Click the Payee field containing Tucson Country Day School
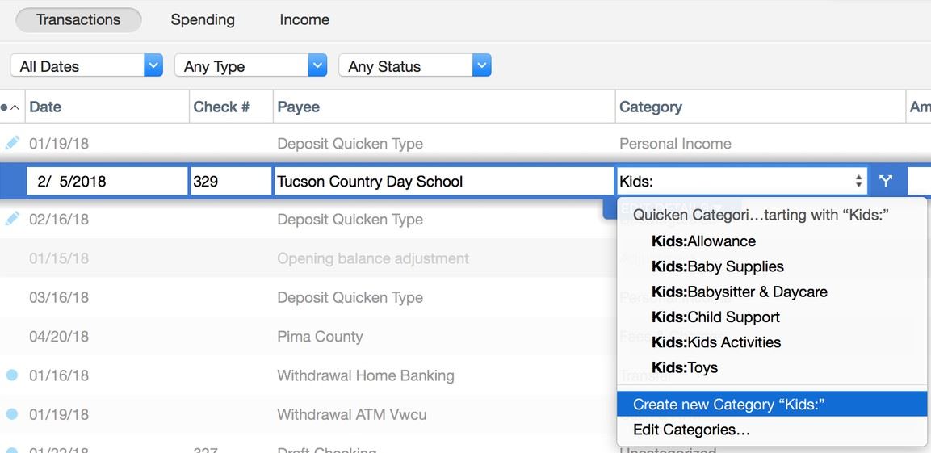The height and width of the screenshot is (453, 931). tap(443, 181)
